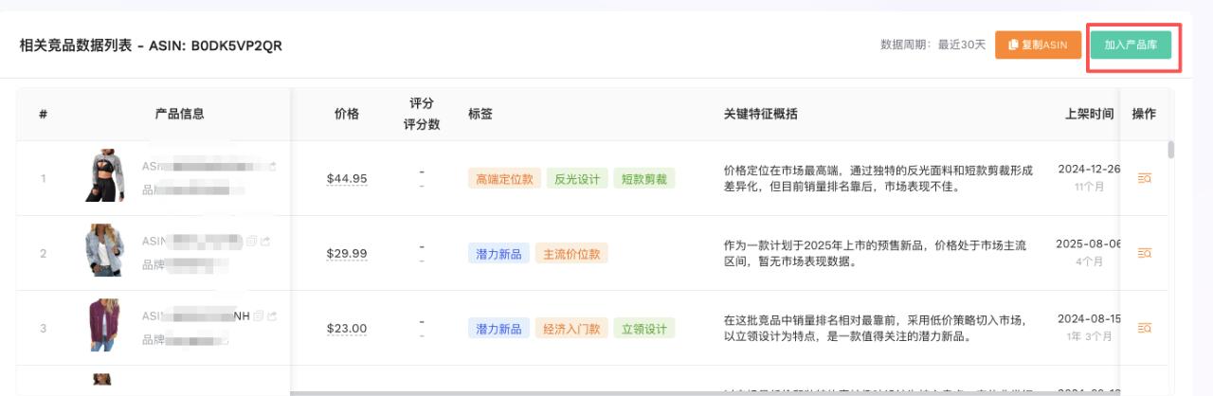Click the $44.95 price value
Image resolution: width=1213 pixels, height=396 pixels.
click(x=347, y=178)
